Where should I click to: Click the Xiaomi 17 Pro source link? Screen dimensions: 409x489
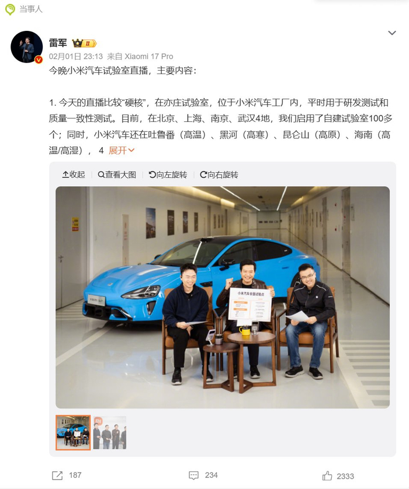coord(148,57)
